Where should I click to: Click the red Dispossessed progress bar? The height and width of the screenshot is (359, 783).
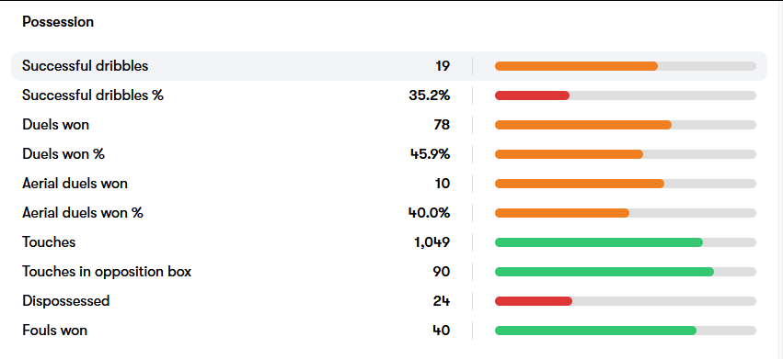click(x=534, y=301)
